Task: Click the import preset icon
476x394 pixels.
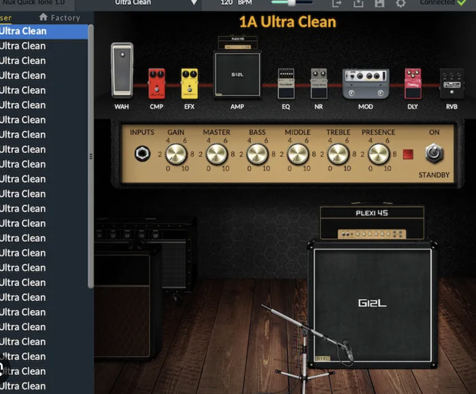Action: pyautogui.click(x=358, y=3)
